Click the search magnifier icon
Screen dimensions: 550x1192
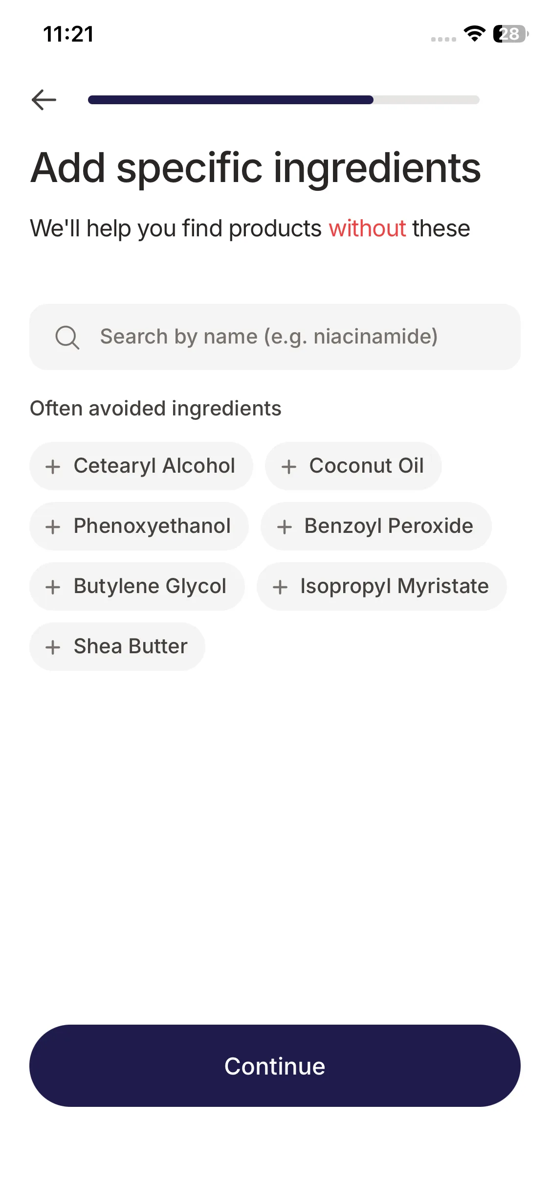(x=67, y=337)
